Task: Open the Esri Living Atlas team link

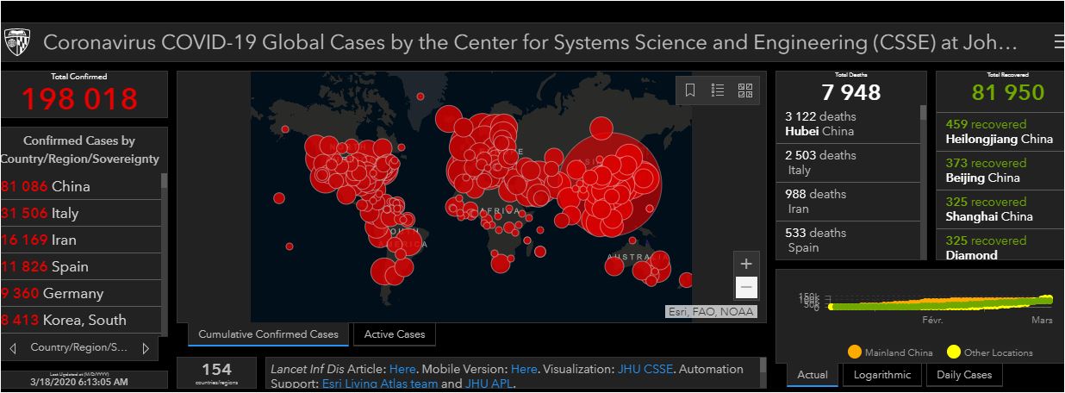Action: pyautogui.click(x=379, y=384)
